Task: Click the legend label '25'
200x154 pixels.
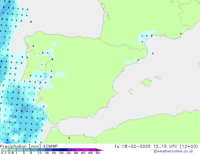Action: [x=61, y=153]
